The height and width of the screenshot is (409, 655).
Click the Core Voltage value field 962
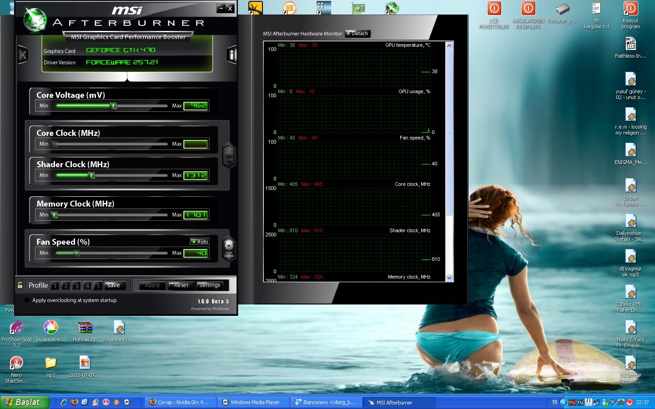[x=196, y=106]
